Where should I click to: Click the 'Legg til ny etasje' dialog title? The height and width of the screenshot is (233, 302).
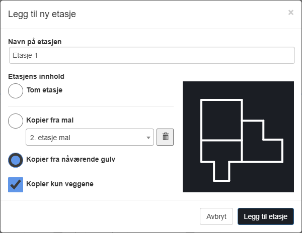point(42,14)
